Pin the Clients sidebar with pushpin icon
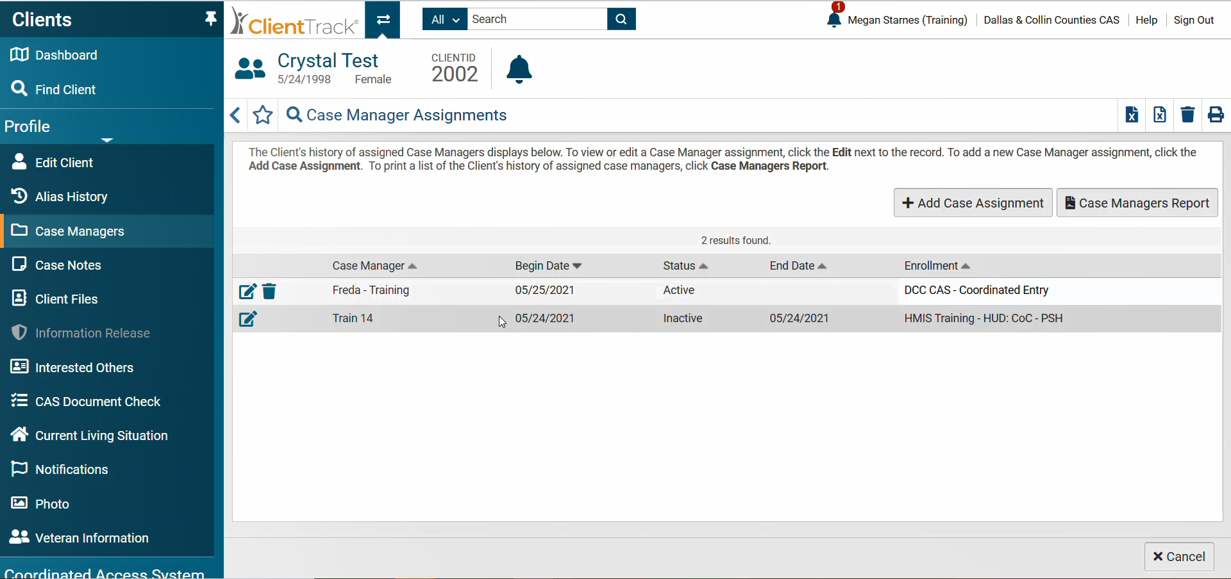This screenshot has height=579, width=1231. coord(210,19)
